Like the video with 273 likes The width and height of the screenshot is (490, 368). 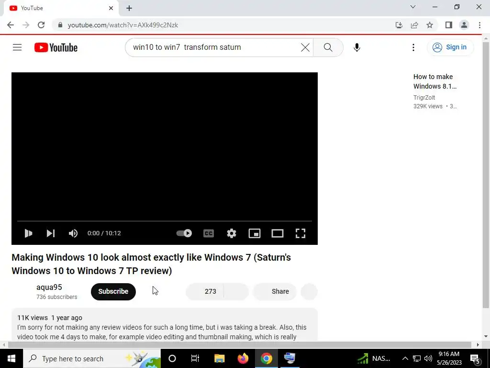(205, 291)
